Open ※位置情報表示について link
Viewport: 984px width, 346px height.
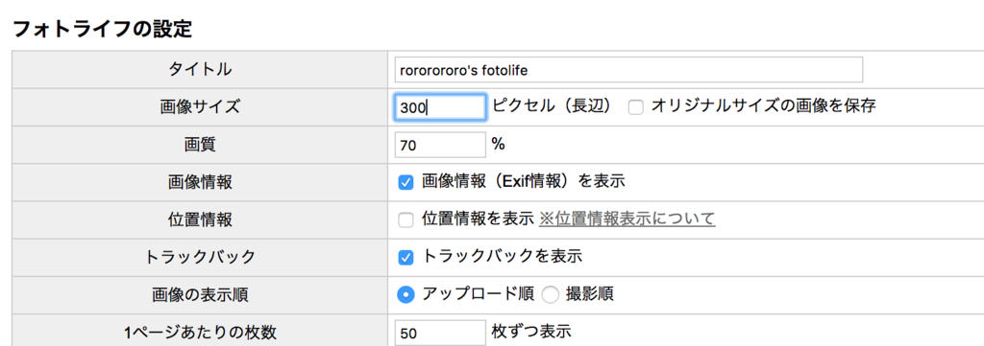pos(627,219)
